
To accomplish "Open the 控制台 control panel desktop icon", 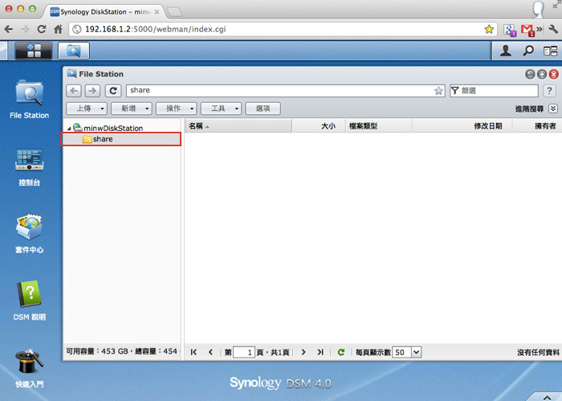I will (x=30, y=167).
